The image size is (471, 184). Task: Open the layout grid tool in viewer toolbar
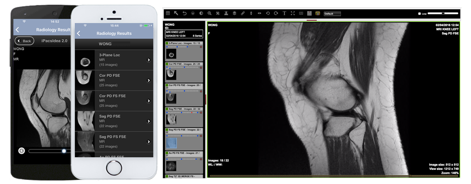point(168,13)
